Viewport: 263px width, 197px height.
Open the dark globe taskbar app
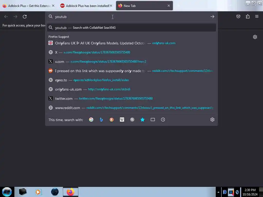tap(55, 192)
